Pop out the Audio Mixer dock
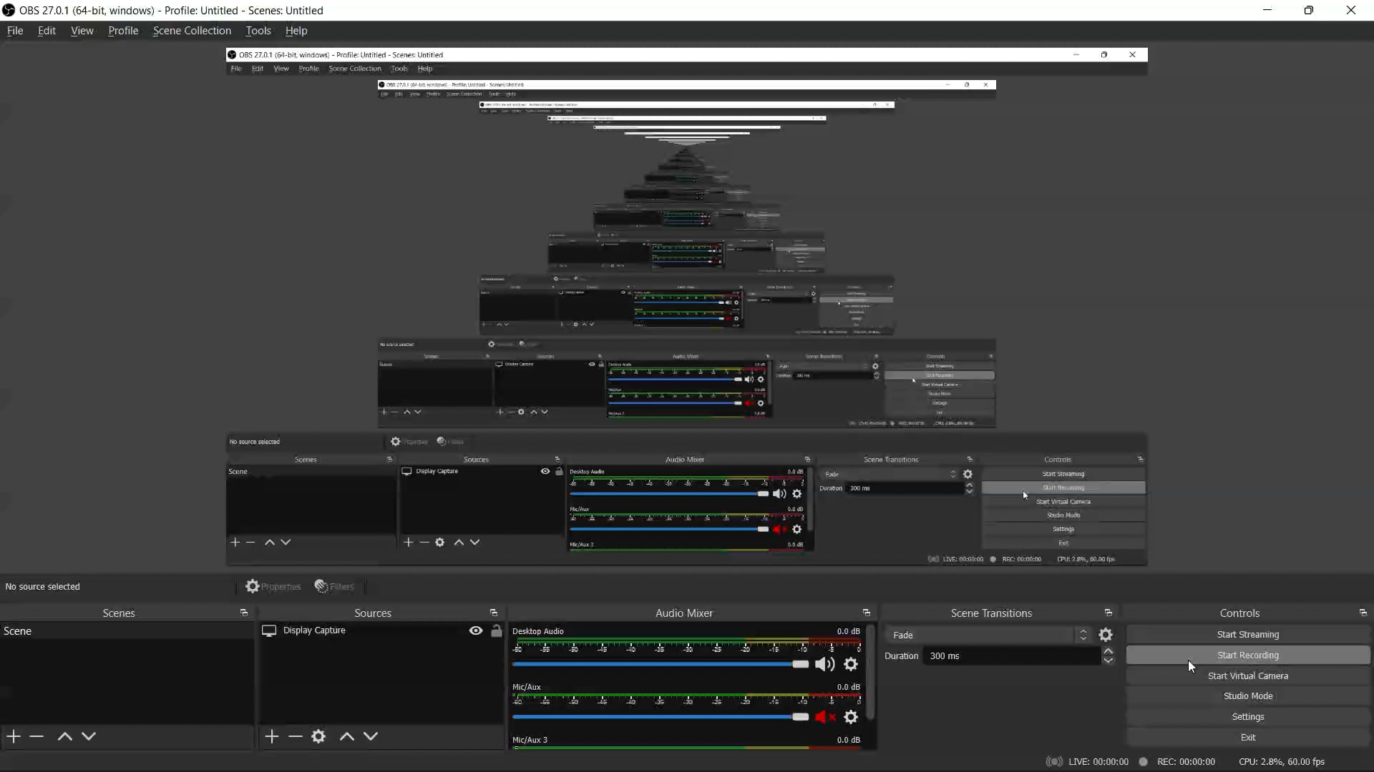 coord(866,613)
